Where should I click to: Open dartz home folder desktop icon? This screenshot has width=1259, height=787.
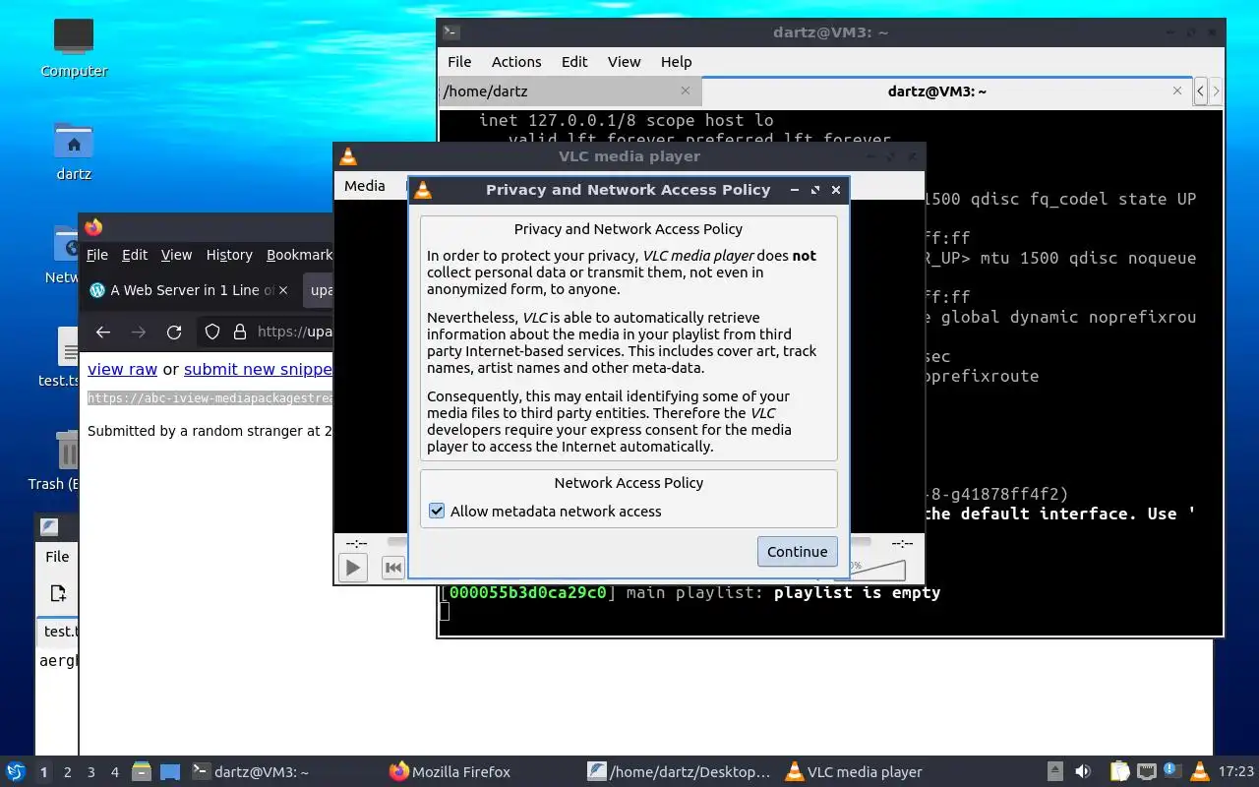[x=74, y=151]
